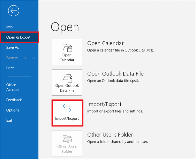Go to Office Account settings
Viewport: 196px width, 159px height.
tap(13, 87)
